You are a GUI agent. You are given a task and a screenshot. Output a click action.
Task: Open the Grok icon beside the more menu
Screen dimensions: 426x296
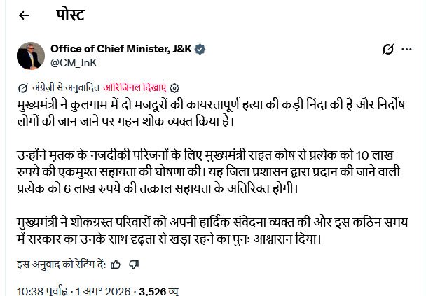(x=387, y=50)
